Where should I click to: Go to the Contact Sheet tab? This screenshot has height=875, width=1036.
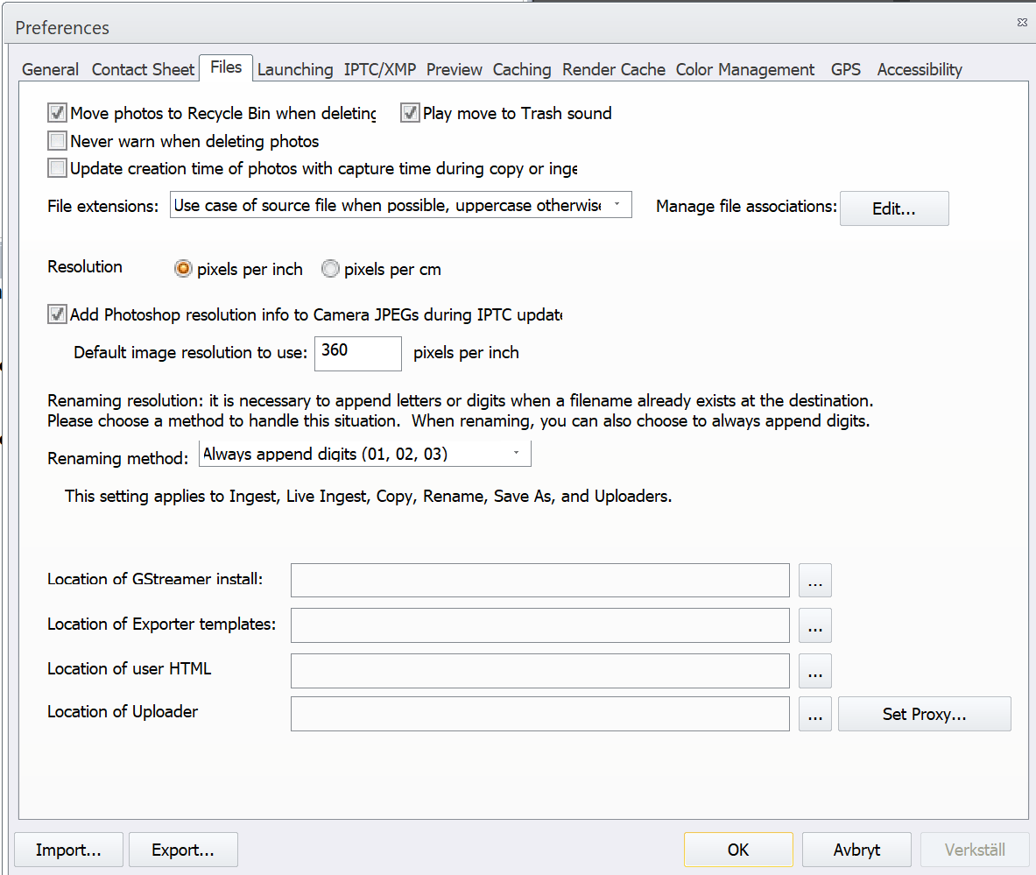(x=143, y=69)
